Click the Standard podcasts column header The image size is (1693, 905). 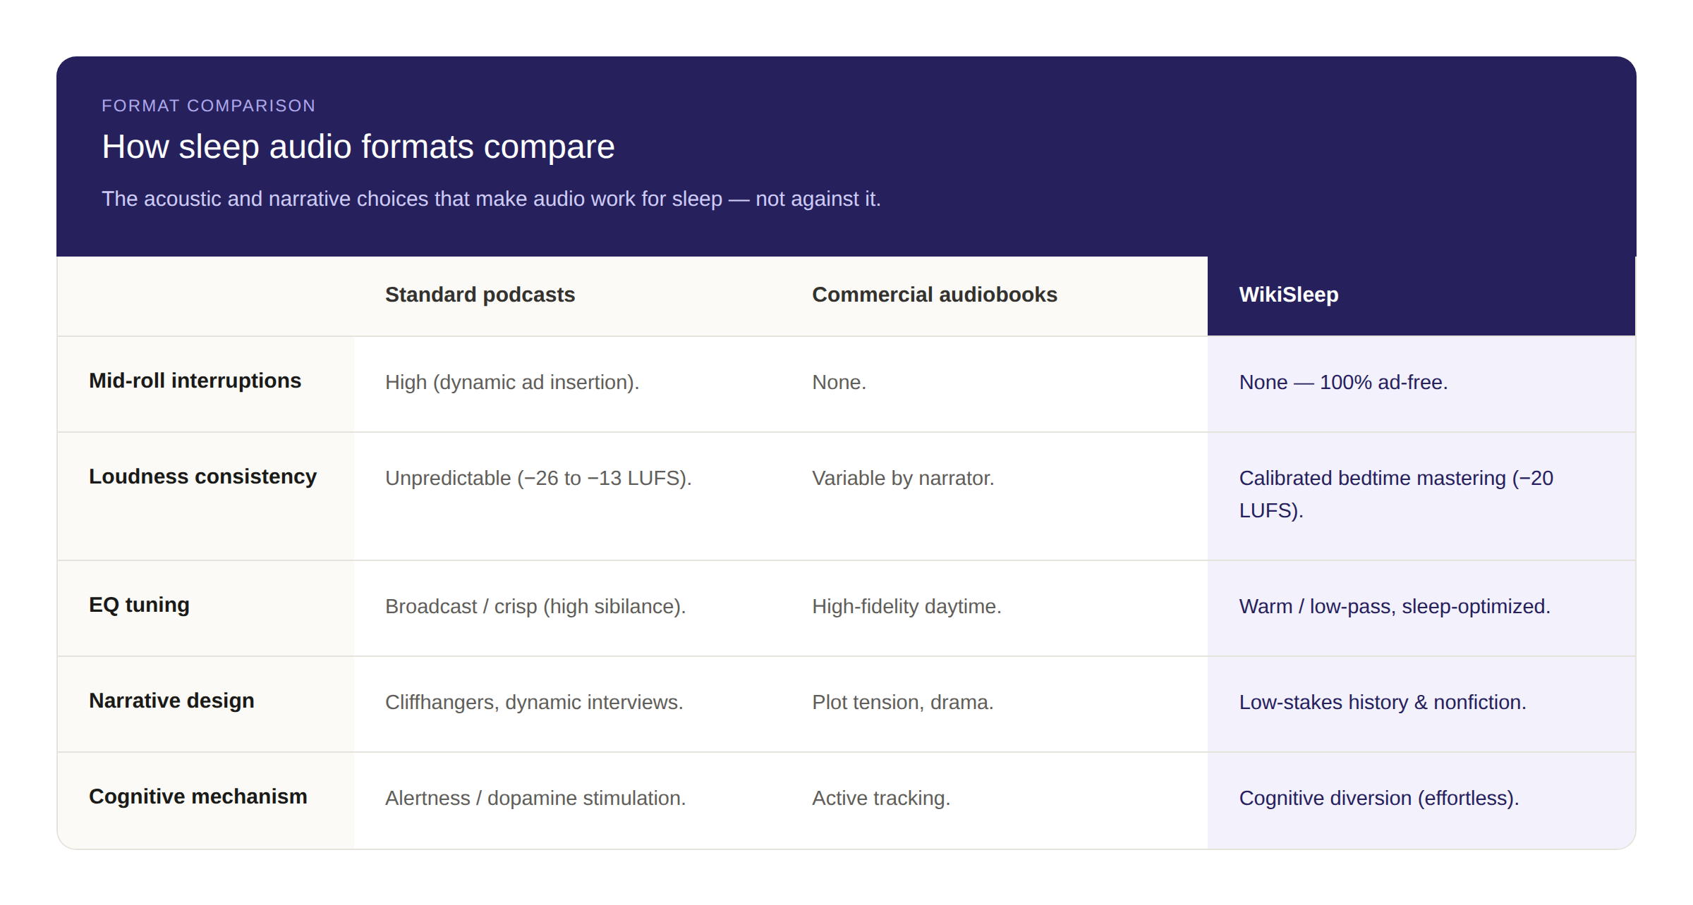480,295
